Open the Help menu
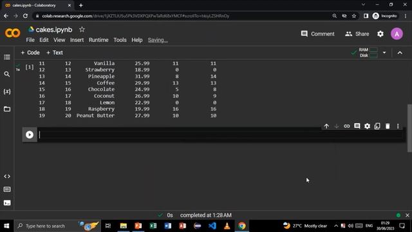The image size is (412, 232). [x=137, y=40]
